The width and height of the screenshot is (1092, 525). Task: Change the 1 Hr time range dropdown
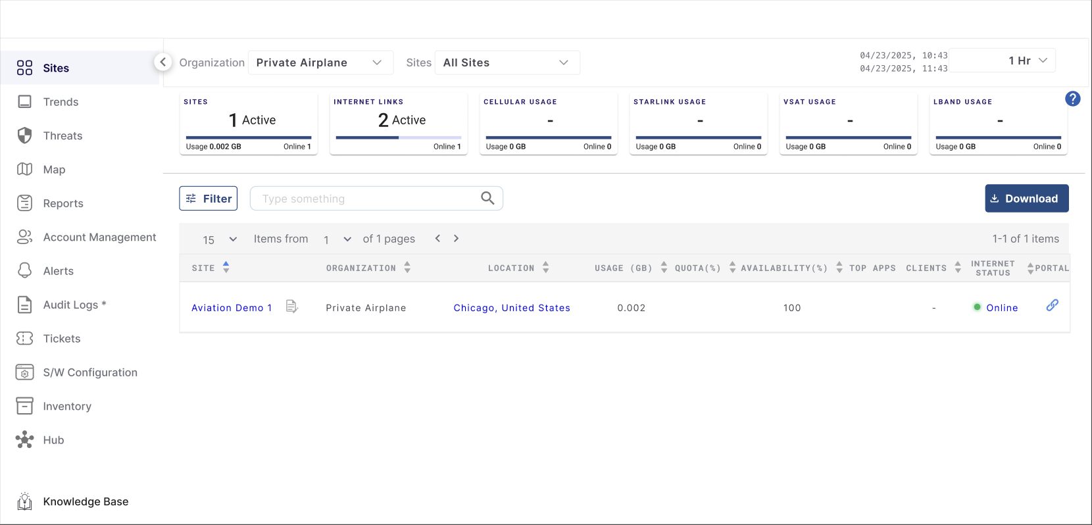pos(1027,61)
